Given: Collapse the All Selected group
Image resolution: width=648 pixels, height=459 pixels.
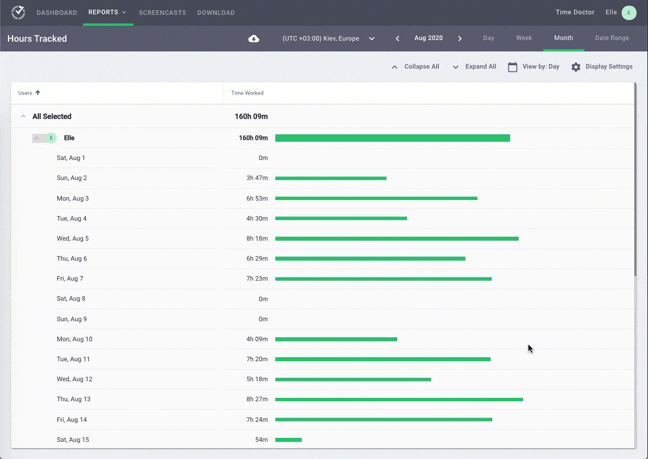Looking at the screenshot, I should coord(23,117).
